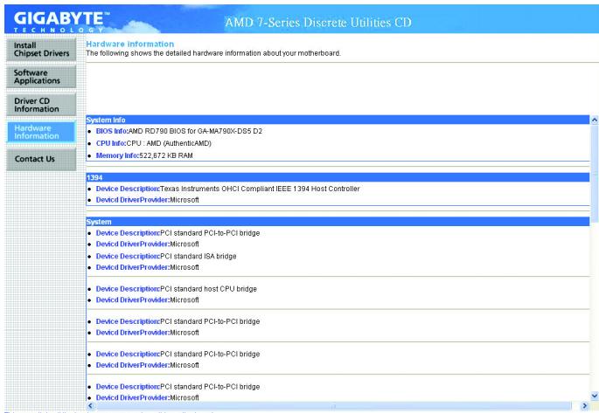Open Driver CD Information page
Screen dimensions: 599x413
[41, 105]
